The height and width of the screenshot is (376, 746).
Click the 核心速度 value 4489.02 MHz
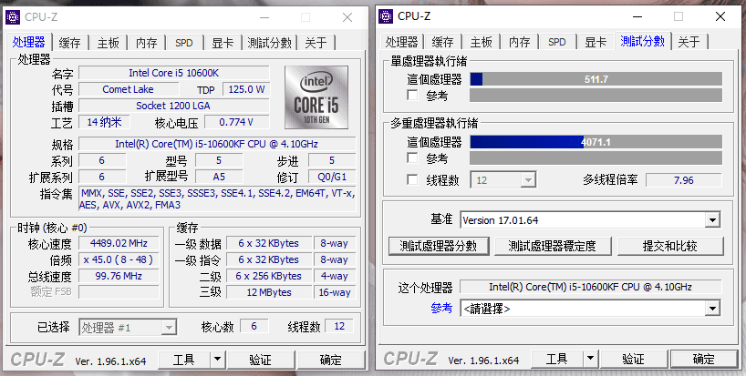coord(119,244)
